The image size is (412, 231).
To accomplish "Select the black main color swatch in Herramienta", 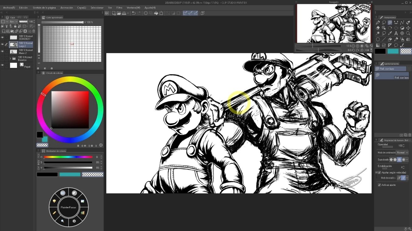I will coord(380,51).
